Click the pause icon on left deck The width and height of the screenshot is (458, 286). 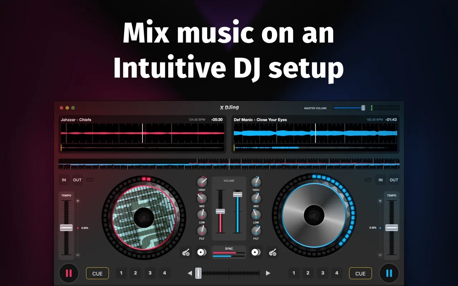[68, 273]
